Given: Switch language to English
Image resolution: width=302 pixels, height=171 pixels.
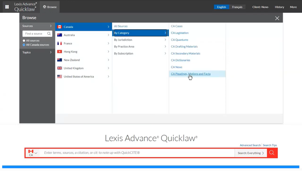Looking at the screenshot, I should (x=221, y=7).
